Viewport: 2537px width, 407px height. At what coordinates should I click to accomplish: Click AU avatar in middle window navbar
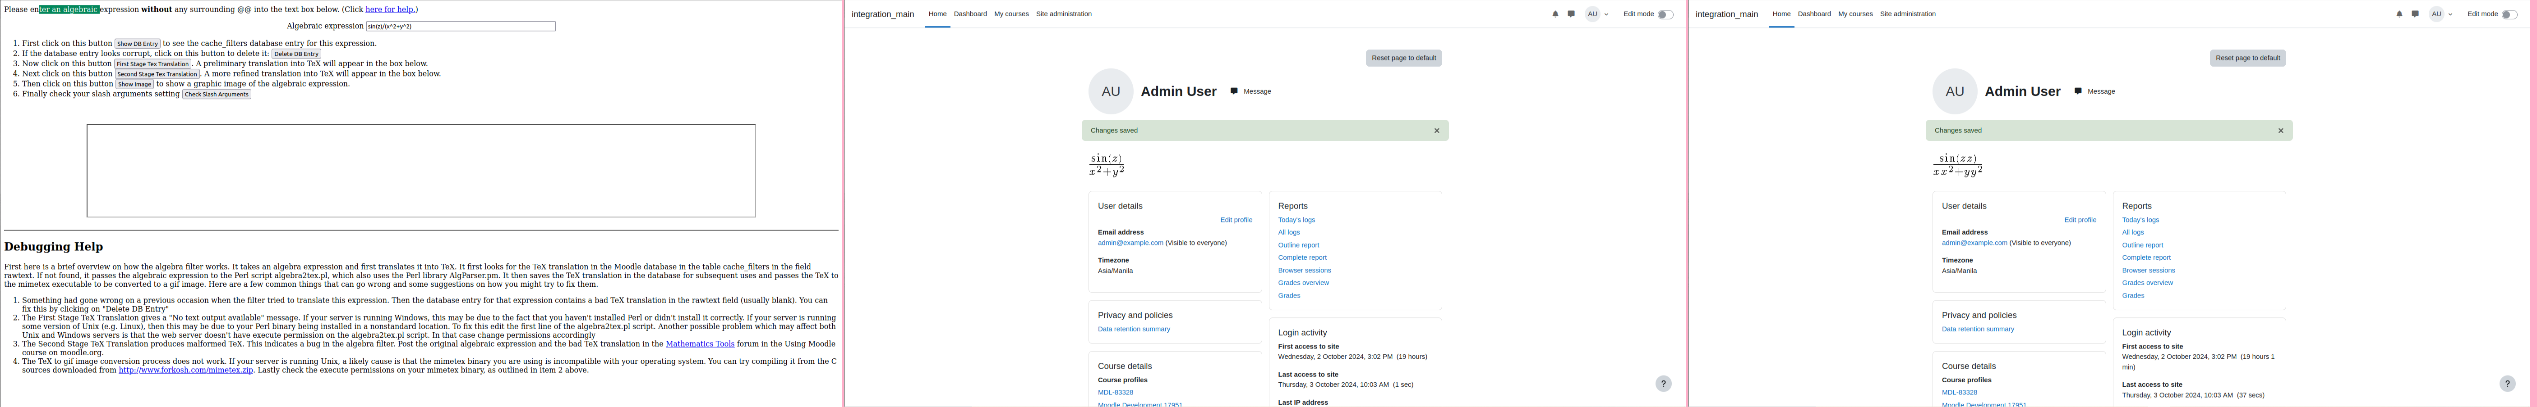1592,15
